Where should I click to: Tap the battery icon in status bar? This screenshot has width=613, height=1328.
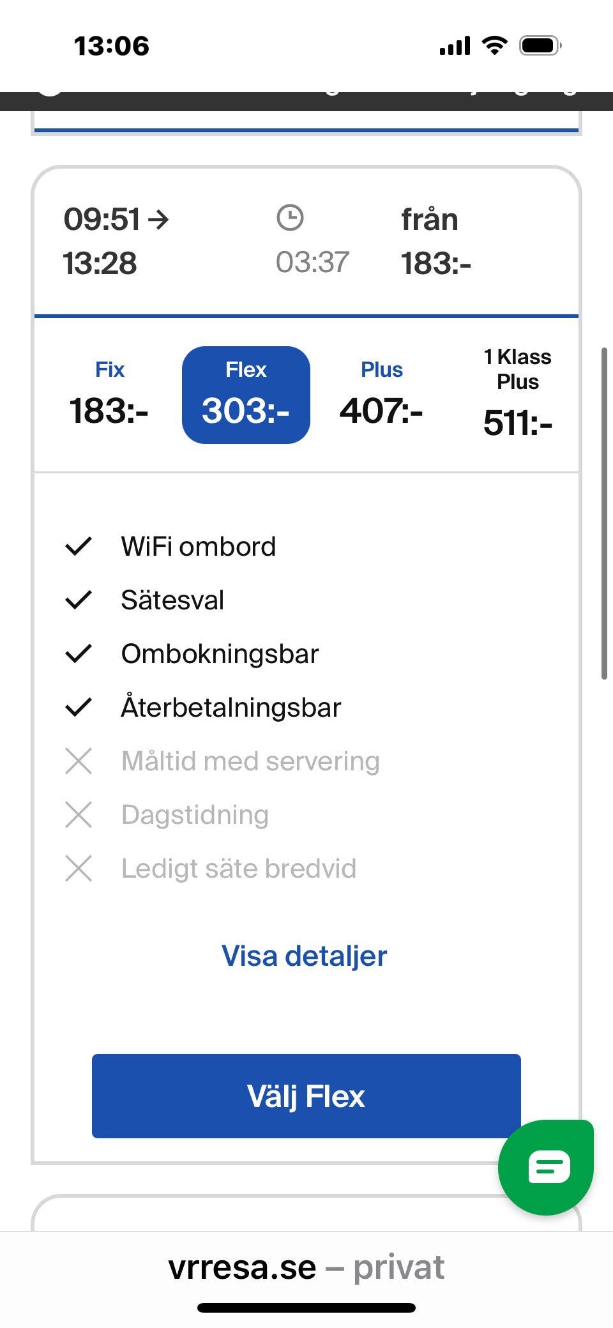pyautogui.click(x=540, y=46)
